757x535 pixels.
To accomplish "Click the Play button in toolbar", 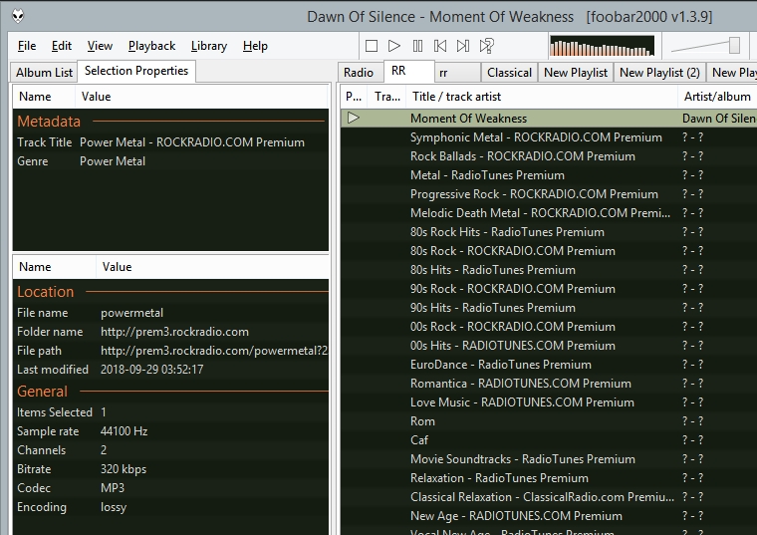I will coord(394,46).
